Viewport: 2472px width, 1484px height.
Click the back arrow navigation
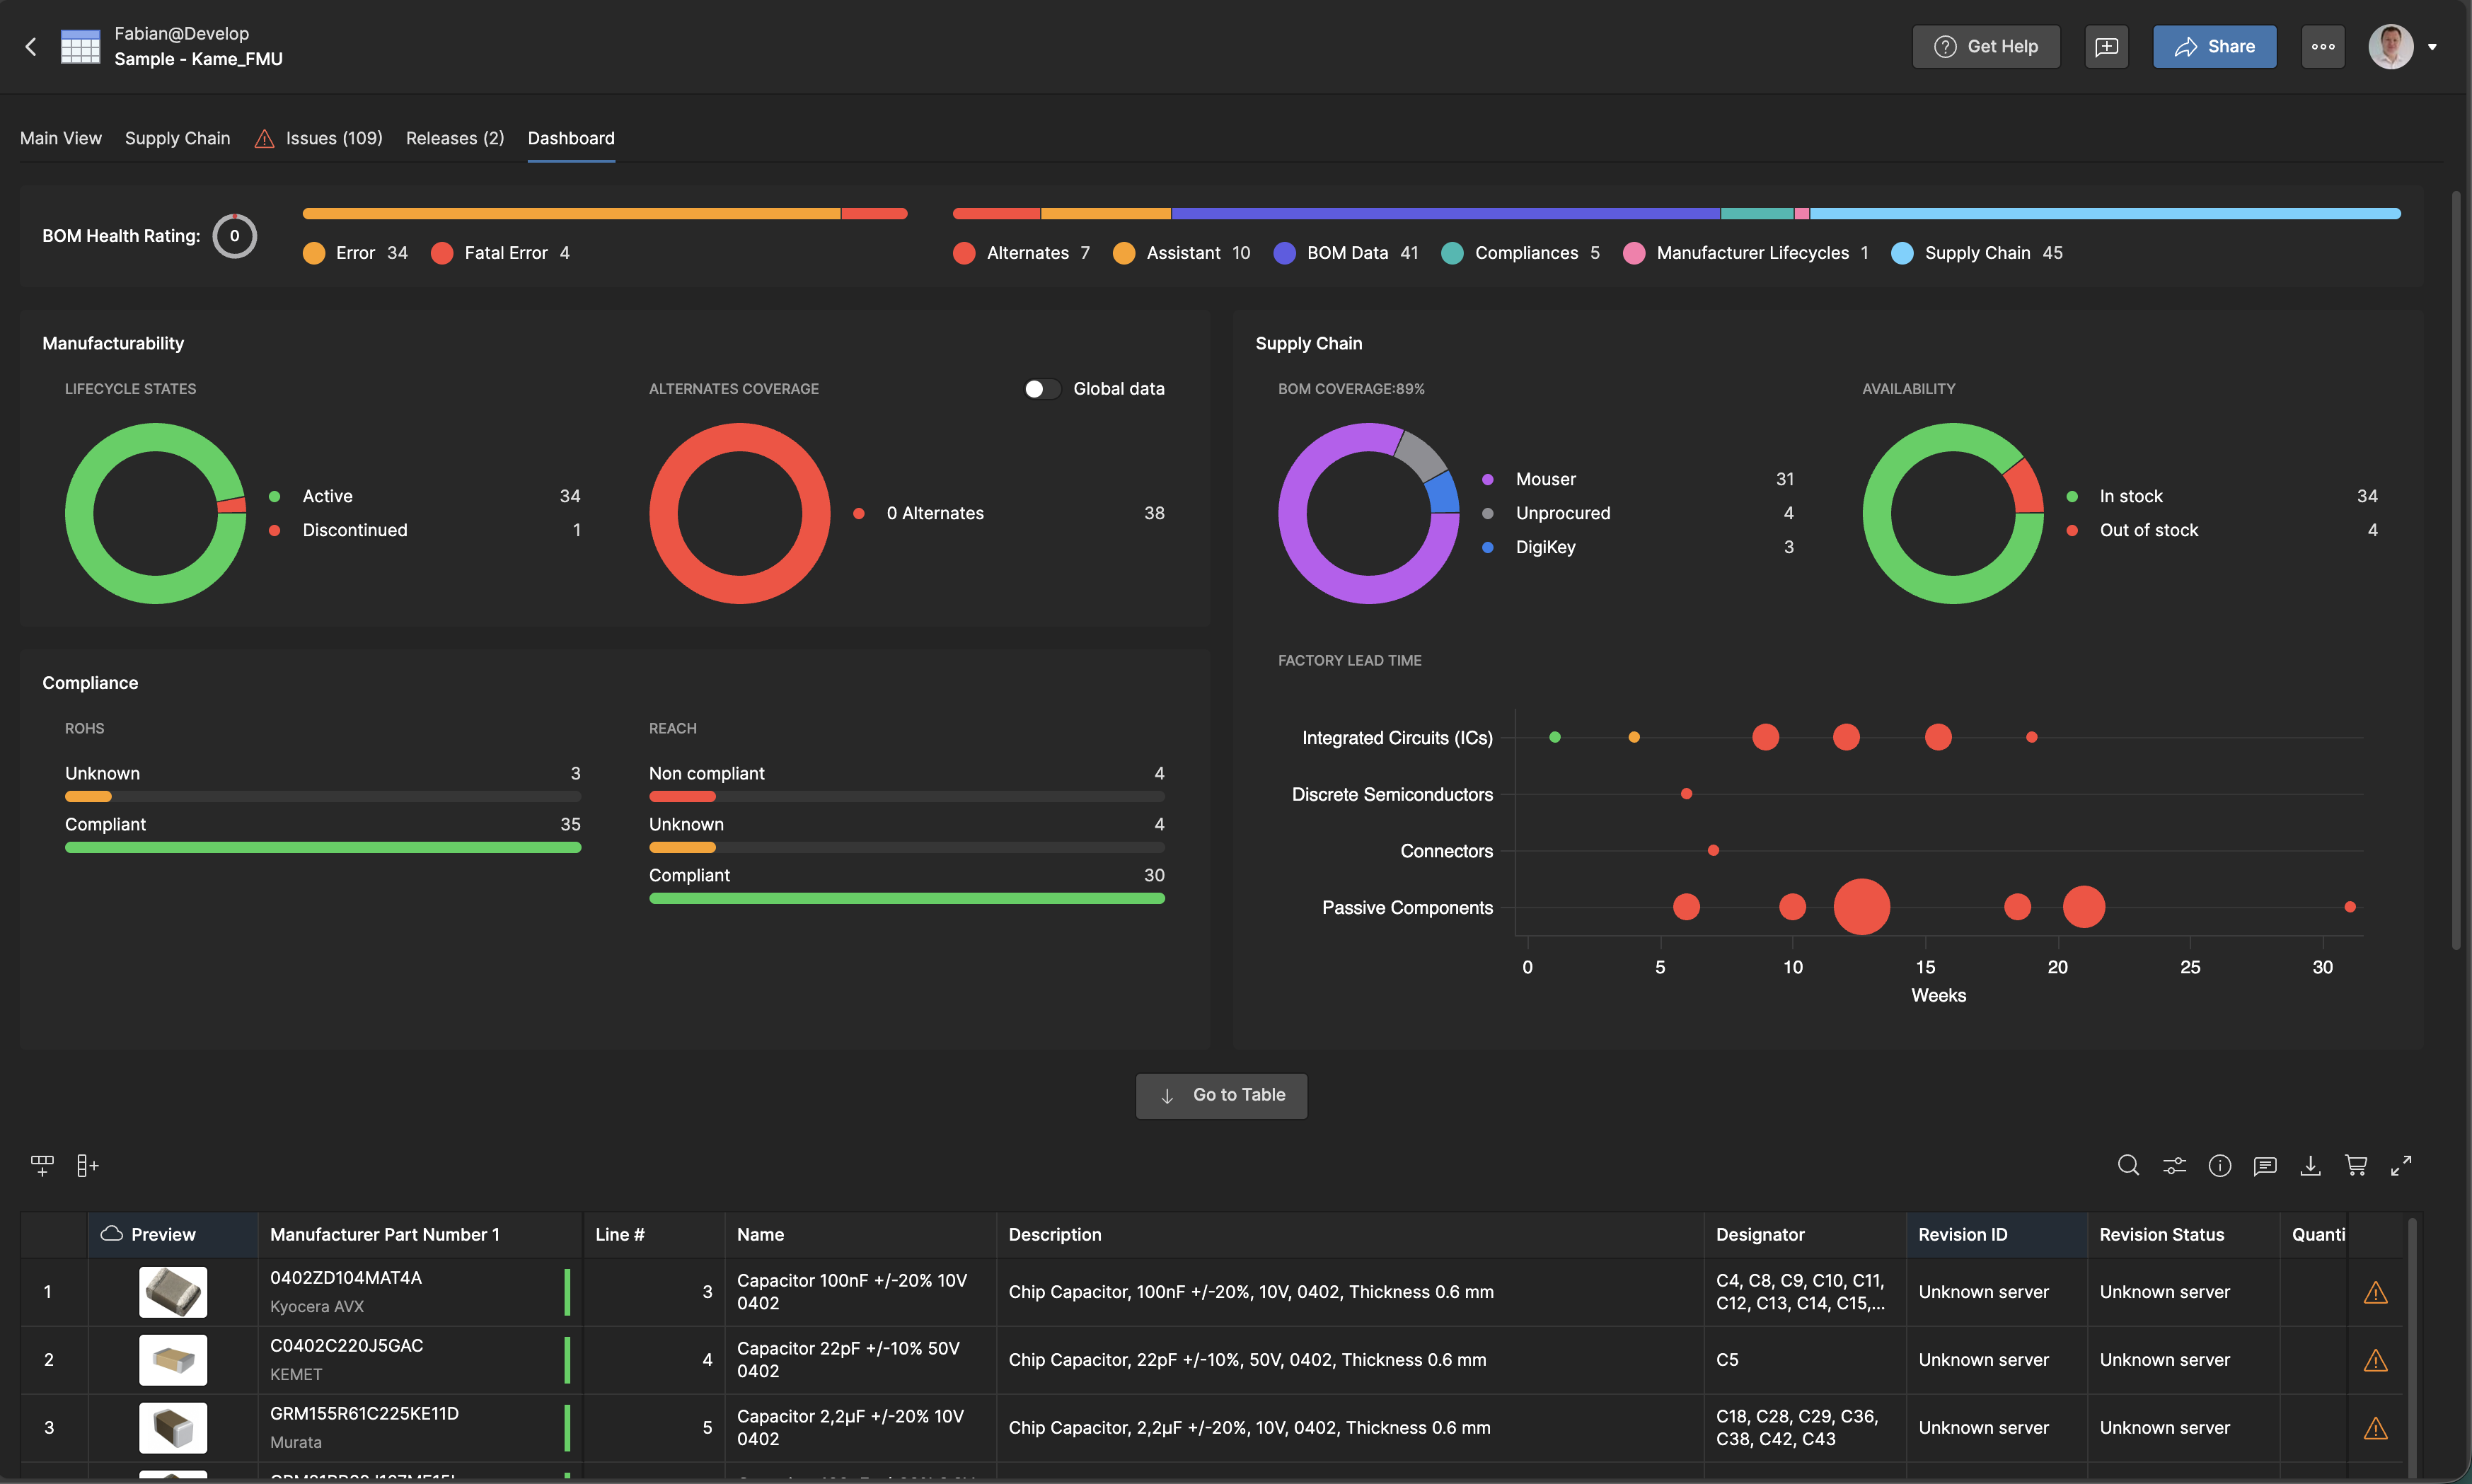[30, 46]
